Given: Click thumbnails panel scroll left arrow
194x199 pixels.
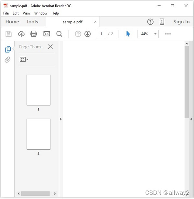Looking at the screenshot, I should pos(19,194).
